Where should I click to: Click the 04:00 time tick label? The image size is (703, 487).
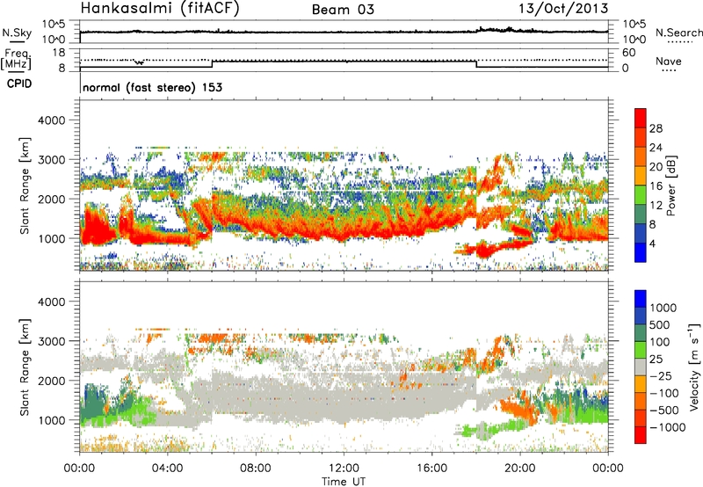(168, 469)
